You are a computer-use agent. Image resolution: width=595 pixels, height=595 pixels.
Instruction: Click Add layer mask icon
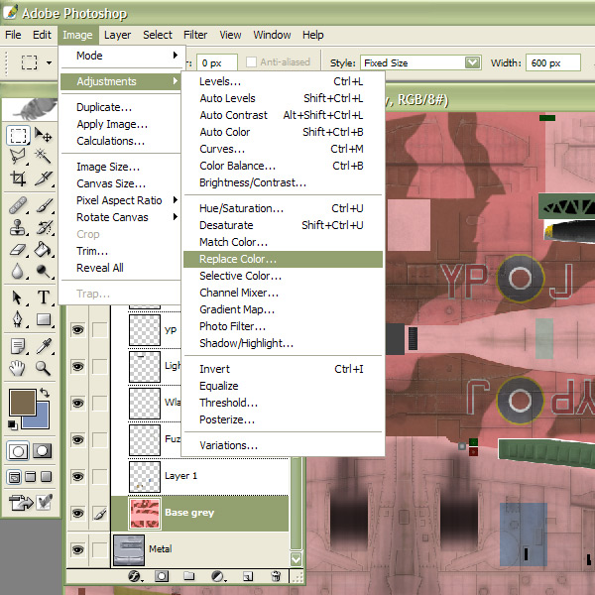(x=162, y=576)
